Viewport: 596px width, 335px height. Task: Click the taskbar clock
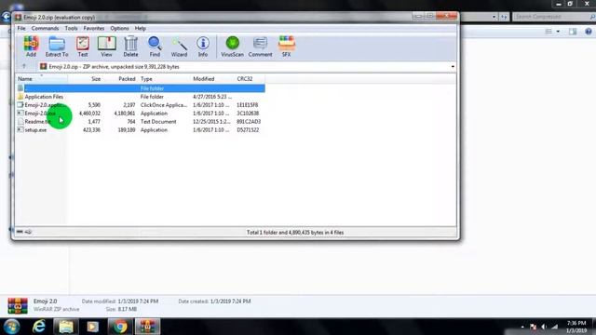pyautogui.click(x=576, y=327)
